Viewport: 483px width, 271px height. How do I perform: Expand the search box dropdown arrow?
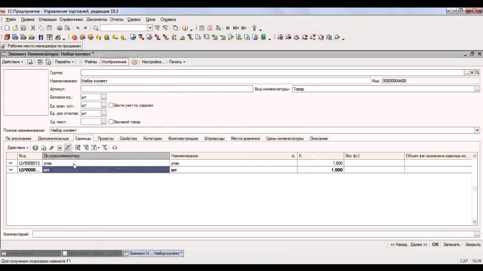pos(150,28)
